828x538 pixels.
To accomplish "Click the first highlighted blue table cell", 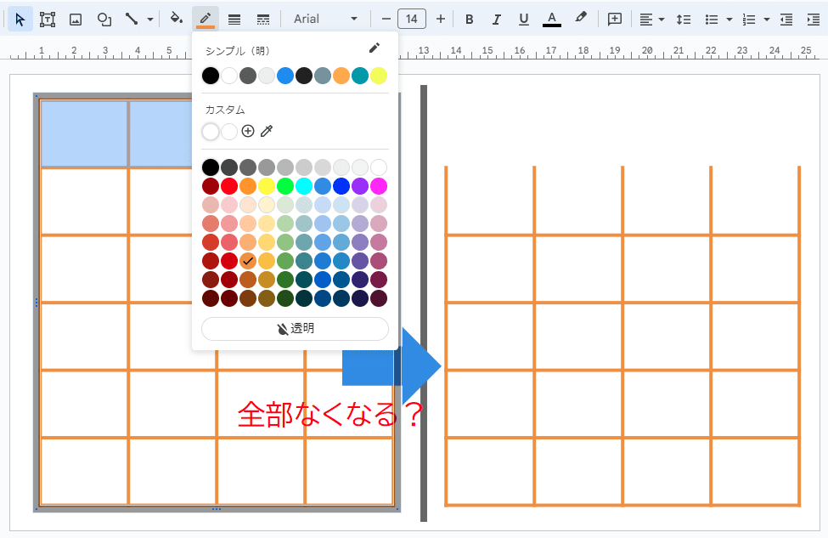I will coord(84,134).
